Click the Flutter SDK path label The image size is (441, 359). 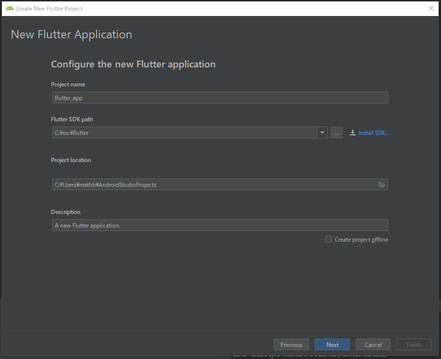(72, 119)
